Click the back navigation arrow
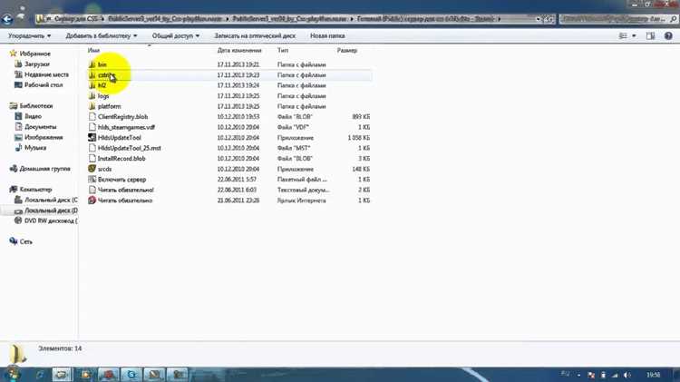Screen dimensions: 680x382 click(x=7, y=19)
